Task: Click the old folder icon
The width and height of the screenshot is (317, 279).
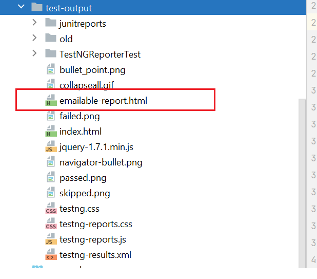Action: tap(51, 38)
